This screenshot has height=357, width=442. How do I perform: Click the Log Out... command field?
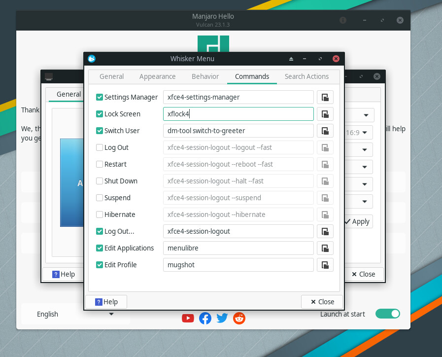coord(238,232)
